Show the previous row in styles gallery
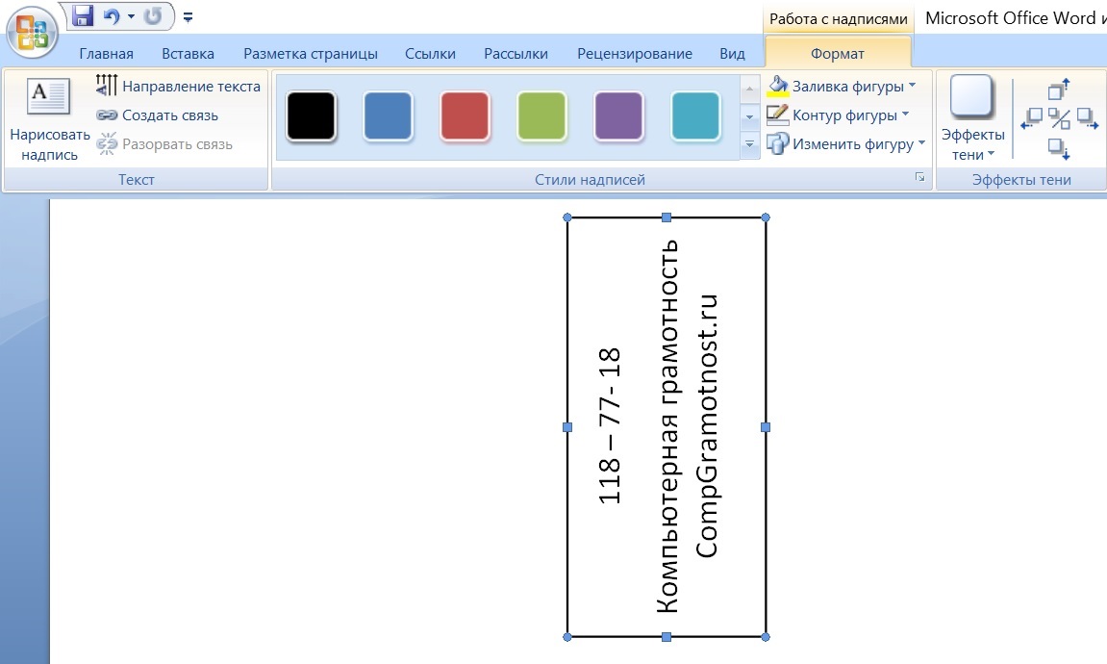The height and width of the screenshot is (664, 1107). coord(750,89)
